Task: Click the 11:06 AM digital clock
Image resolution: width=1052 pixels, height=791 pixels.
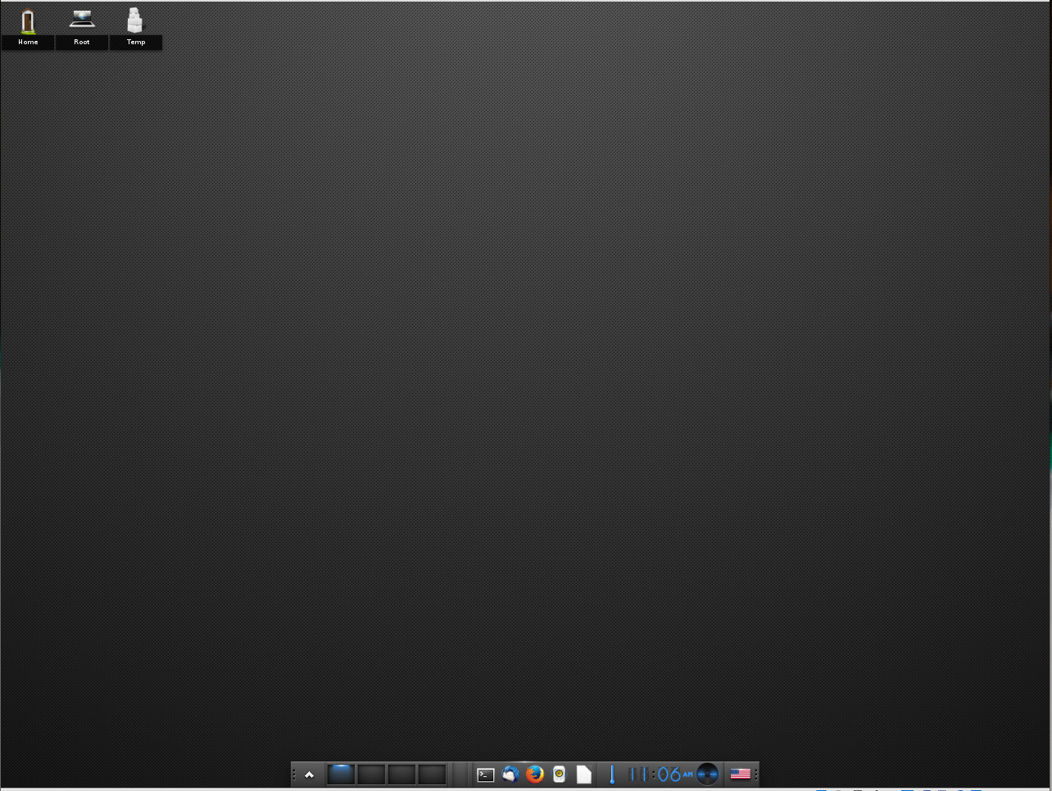Action: click(660, 774)
